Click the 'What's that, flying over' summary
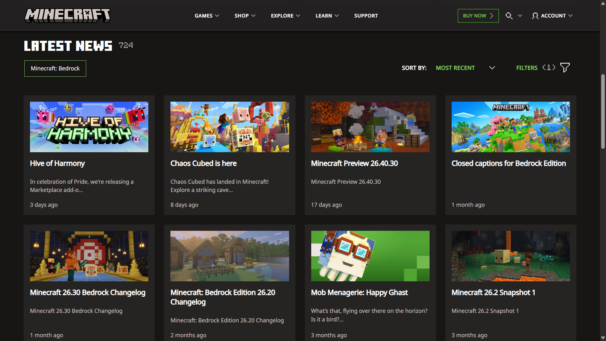This screenshot has width=606, height=341. (369, 315)
